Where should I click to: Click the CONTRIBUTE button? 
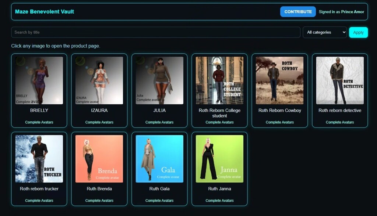click(298, 12)
